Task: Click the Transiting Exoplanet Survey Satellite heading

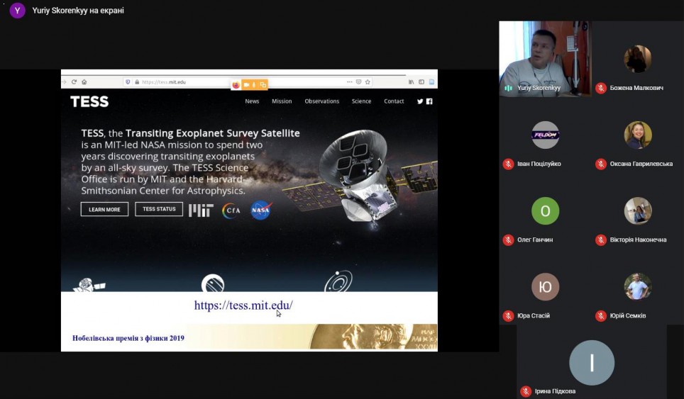Action: (x=212, y=133)
